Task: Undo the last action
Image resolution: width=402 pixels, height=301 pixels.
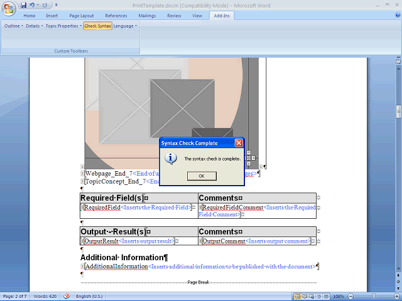Action: (x=32, y=5)
